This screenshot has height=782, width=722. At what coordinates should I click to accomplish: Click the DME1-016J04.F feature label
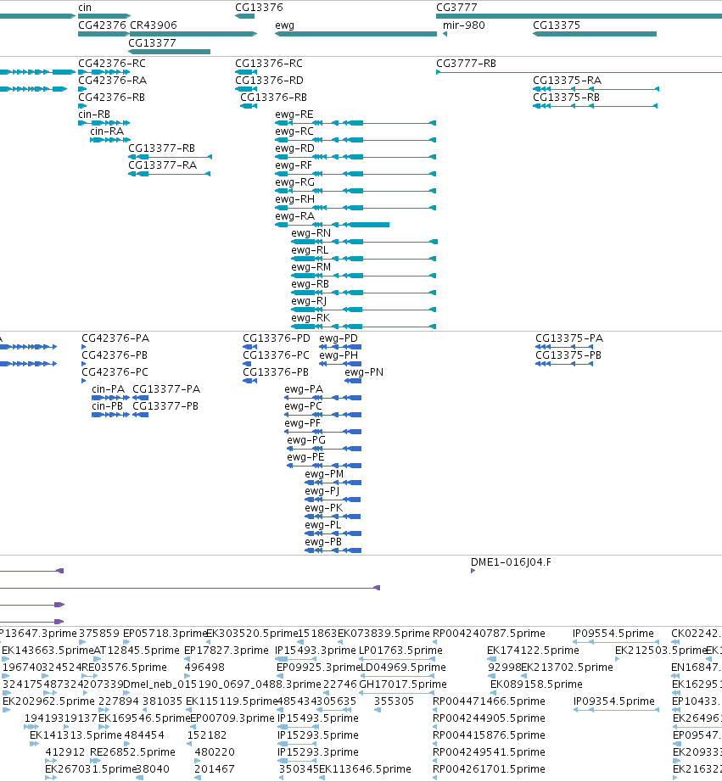[511, 562]
